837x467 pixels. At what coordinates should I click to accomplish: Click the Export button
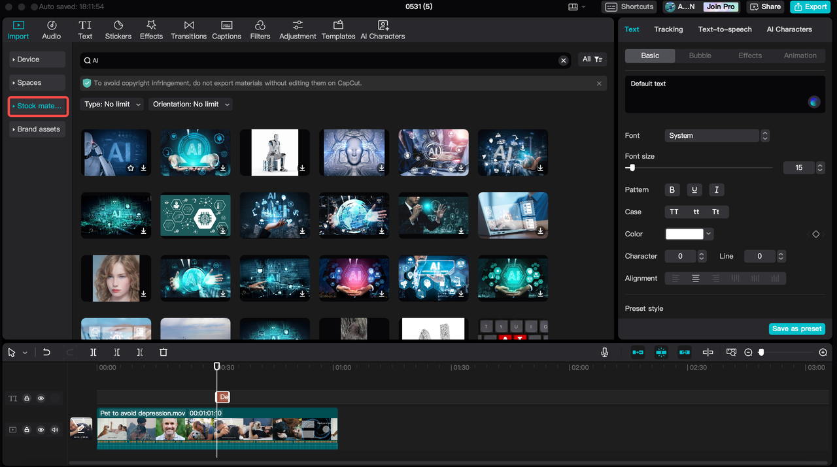pyautogui.click(x=810, y=7)
